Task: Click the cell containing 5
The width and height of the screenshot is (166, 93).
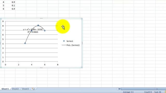Action: (2, 5)
